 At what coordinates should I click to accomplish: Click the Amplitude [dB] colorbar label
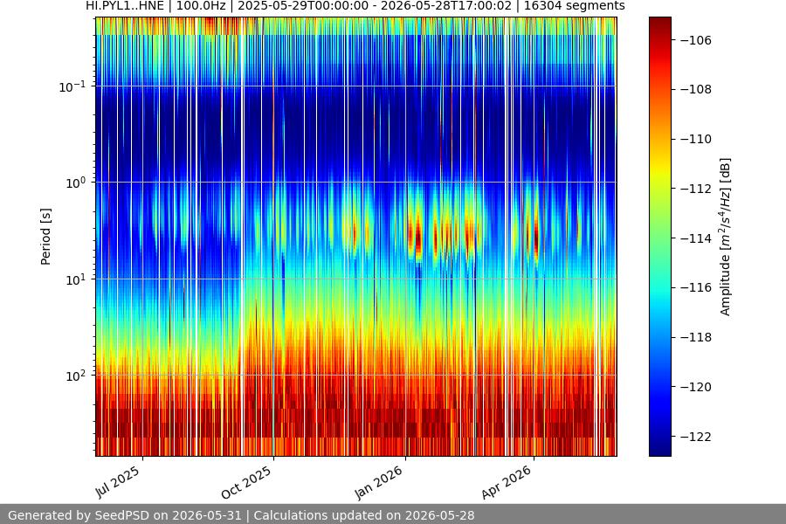coord(726,237)
